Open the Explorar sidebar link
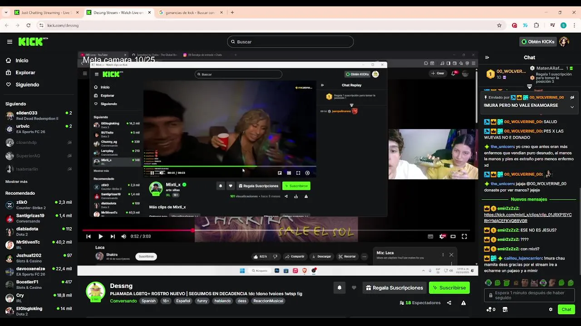The image size is (581, 326). click(25, 72)
